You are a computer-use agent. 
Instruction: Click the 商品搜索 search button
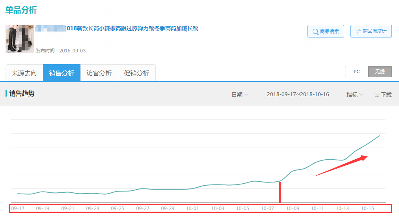tap(326, 31)
